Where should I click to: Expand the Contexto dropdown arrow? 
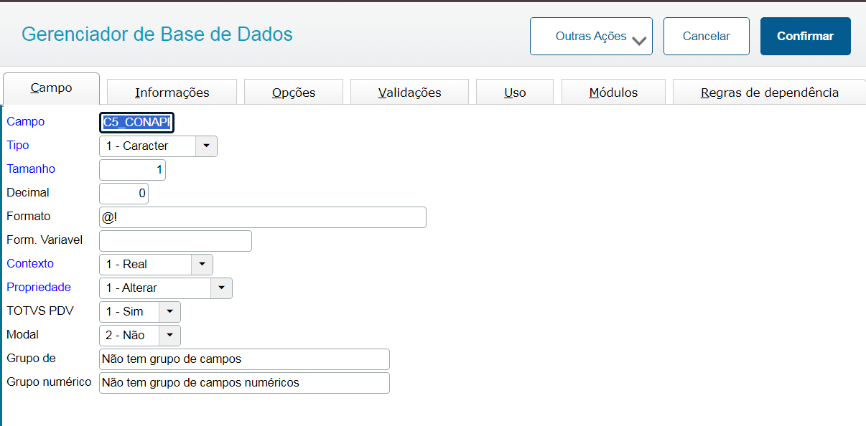point(202,264)
